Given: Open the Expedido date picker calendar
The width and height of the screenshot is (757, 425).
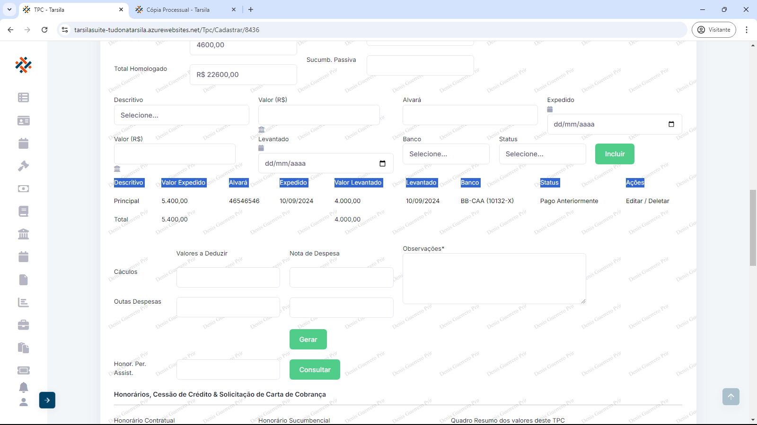Looking at the screenshot, I should coord(671,124).
